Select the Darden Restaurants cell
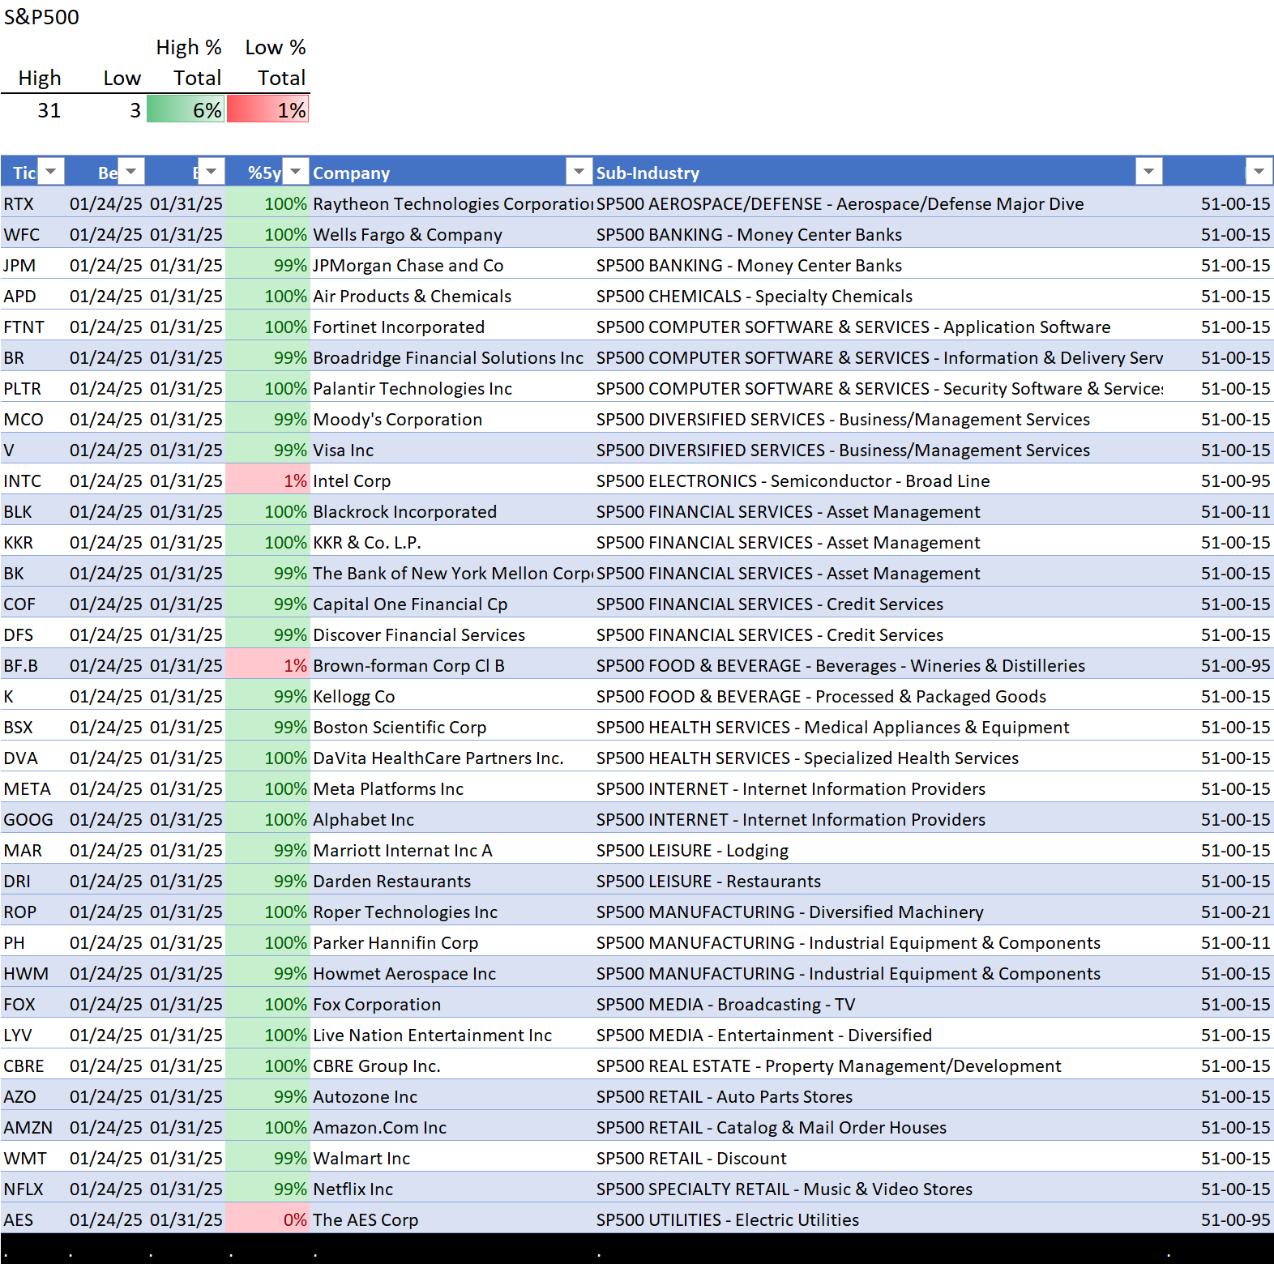This screenshot has height=1264, width=1274. pos(451,881)
